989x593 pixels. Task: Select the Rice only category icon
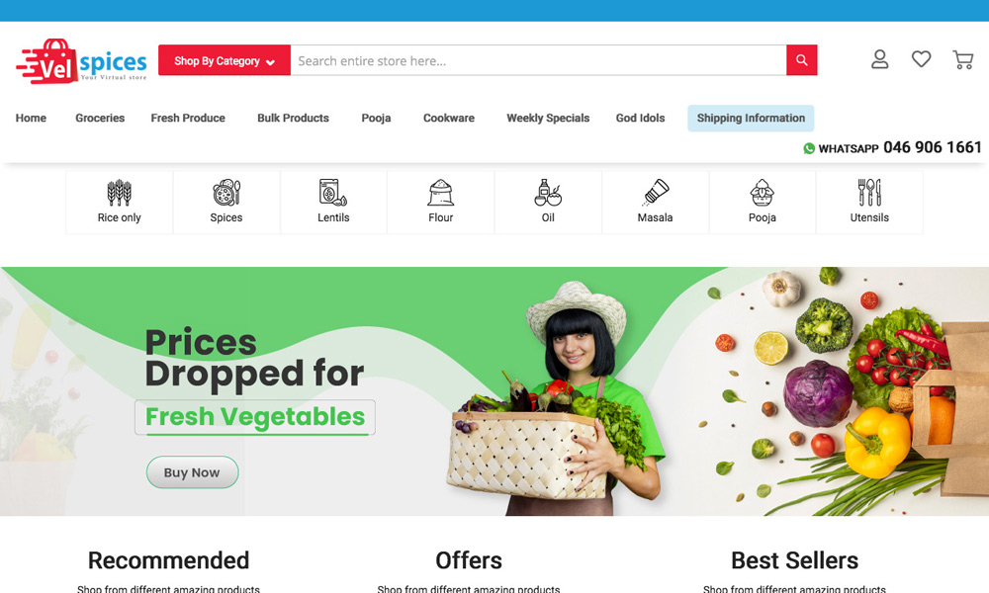pyautogui.click(x=120, y=193)
